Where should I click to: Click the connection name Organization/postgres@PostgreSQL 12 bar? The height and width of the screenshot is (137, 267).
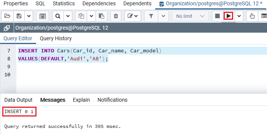(62, 28)
